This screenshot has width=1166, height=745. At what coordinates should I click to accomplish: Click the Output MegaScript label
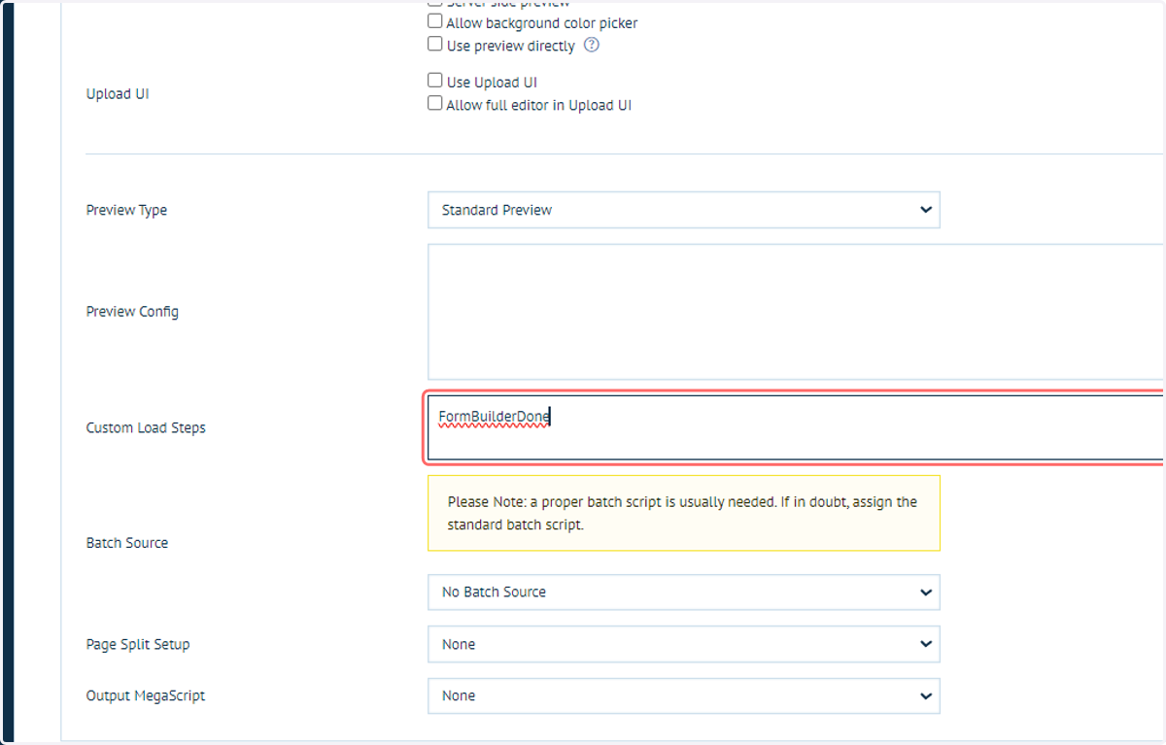(x=146, y=695)
